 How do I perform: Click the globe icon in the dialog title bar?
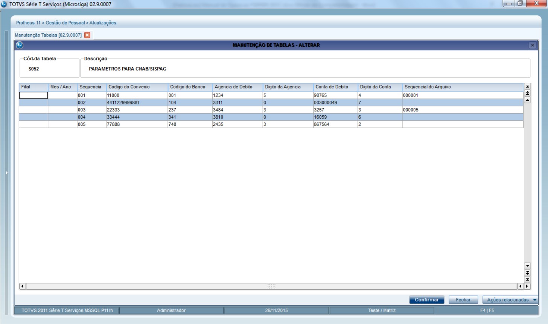point(20,45)
